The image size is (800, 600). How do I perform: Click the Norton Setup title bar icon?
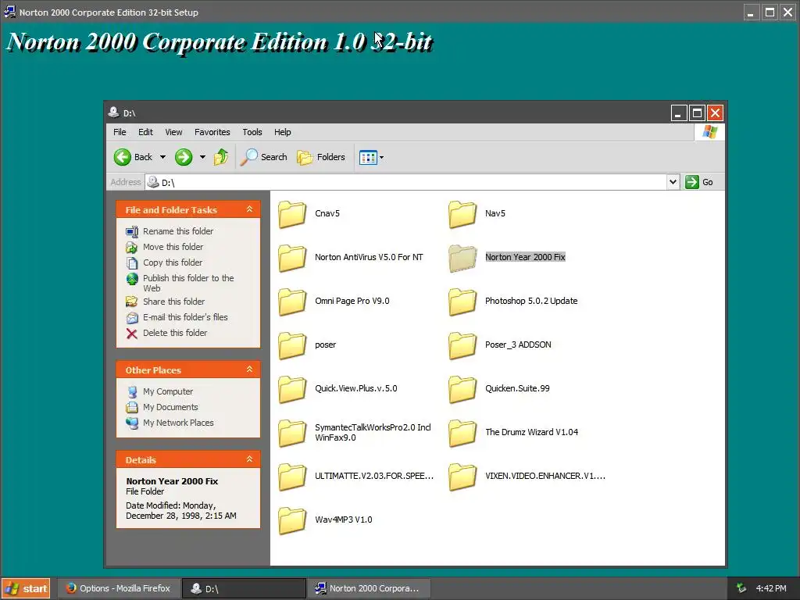click(9, 11)
